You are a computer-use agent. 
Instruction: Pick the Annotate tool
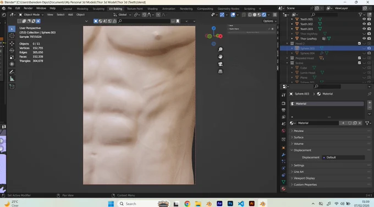point(12,72)
